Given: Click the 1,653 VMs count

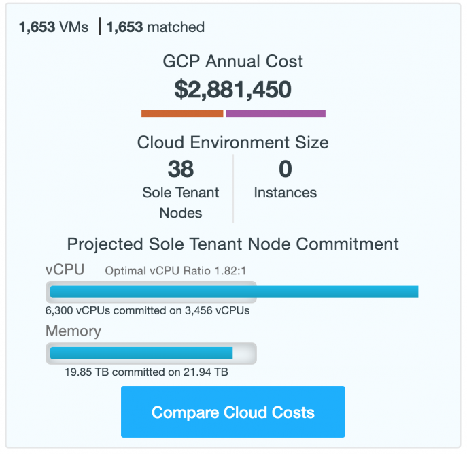Looking at the screenshot, I should pyautogui.click(x=53, y=27).
